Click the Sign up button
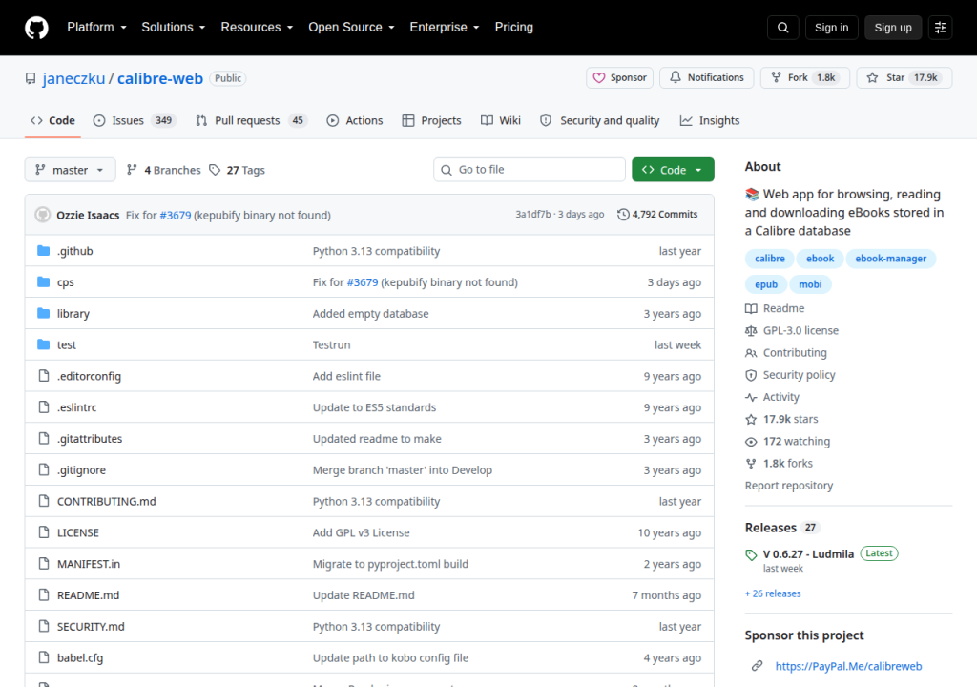Screen dimensions: 977x687 893,28
